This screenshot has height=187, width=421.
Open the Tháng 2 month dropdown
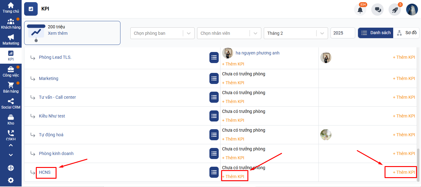click(x=295, y=33)
